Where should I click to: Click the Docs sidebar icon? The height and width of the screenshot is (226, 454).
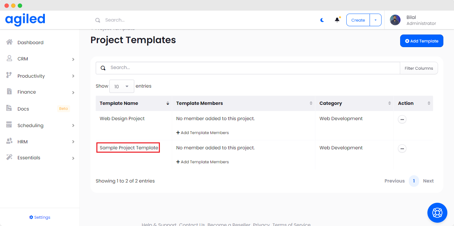[9, 109]
